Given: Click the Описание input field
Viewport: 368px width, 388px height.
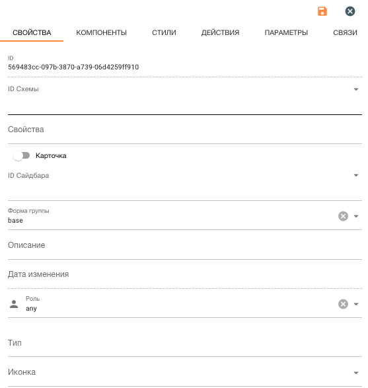Looking at the screenshot, I should click(x=185, y=245).
